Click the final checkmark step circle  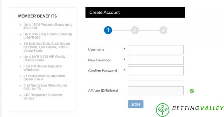(x=163, y=30)
